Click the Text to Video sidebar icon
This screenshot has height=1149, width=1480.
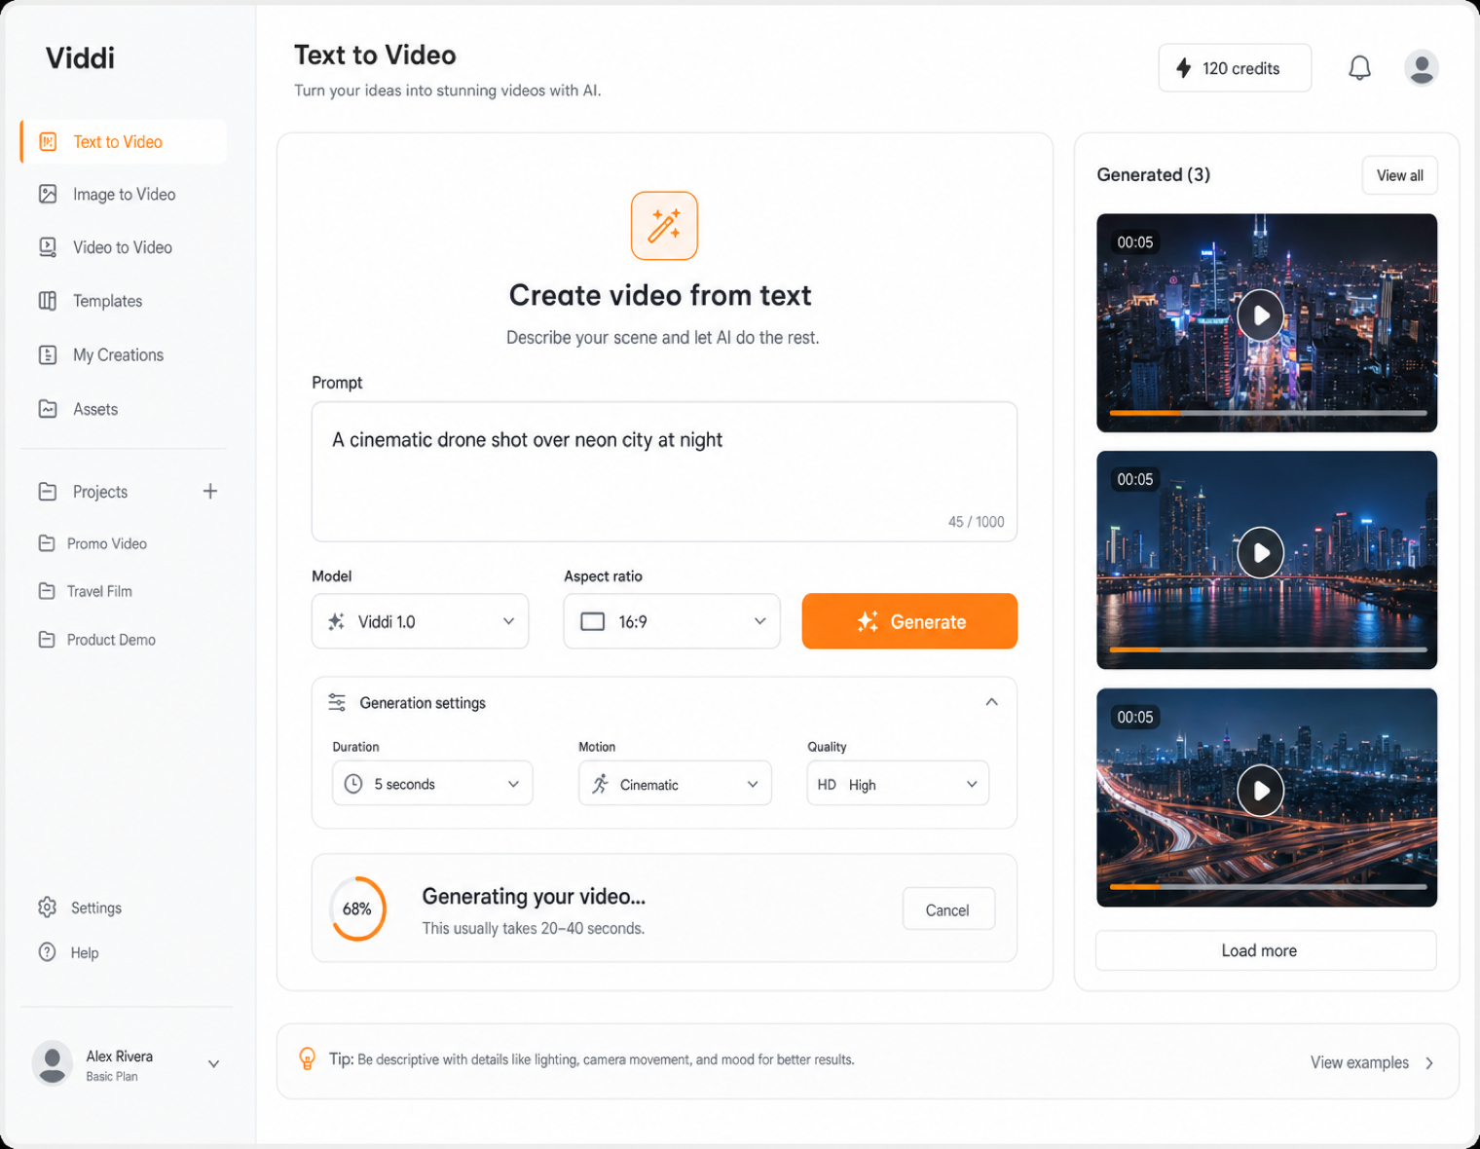48,142
